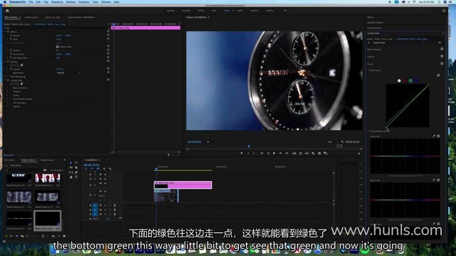Screen dimensions: 456x256
Task: Click the Export Frame camera icon
Action: (319, 153)
